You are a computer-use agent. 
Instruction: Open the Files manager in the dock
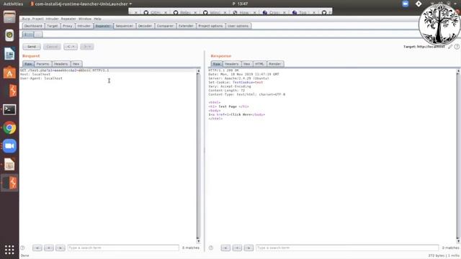coord(9,17)
